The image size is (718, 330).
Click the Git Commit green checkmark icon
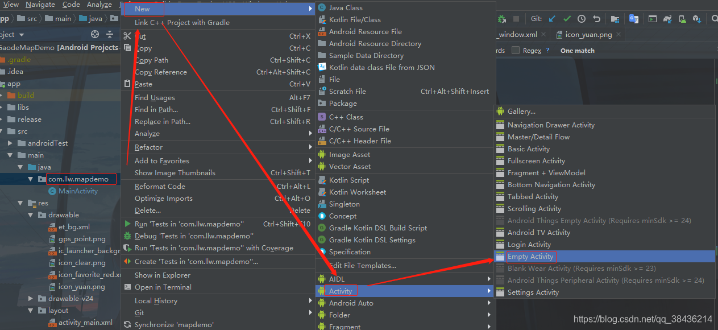coord(567,19)
